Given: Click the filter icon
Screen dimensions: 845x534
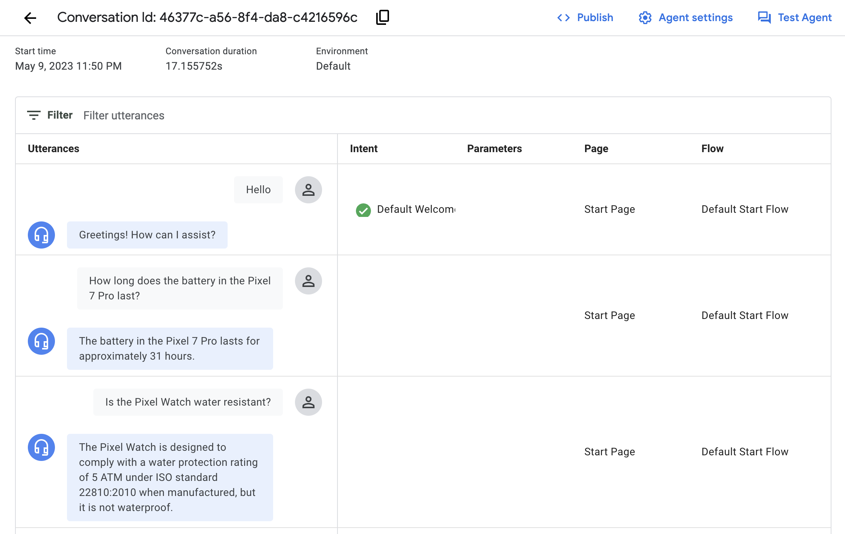Looking at the screenshot, I should (x=33, y=116).
